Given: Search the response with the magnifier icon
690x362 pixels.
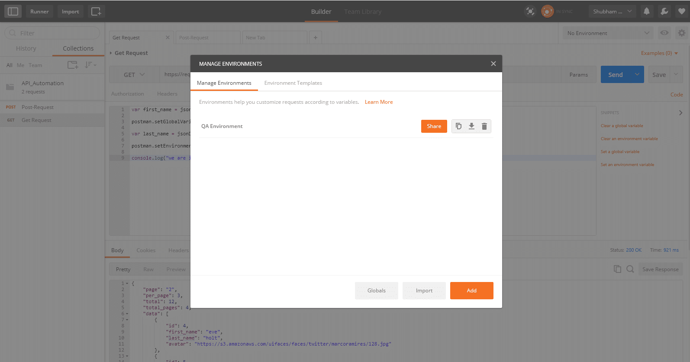Looking at the screenshot, I should (630, 269).
